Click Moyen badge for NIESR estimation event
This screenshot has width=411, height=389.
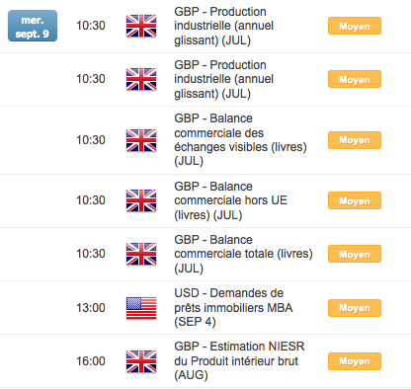pyautogui.click(x=355, y=361)
